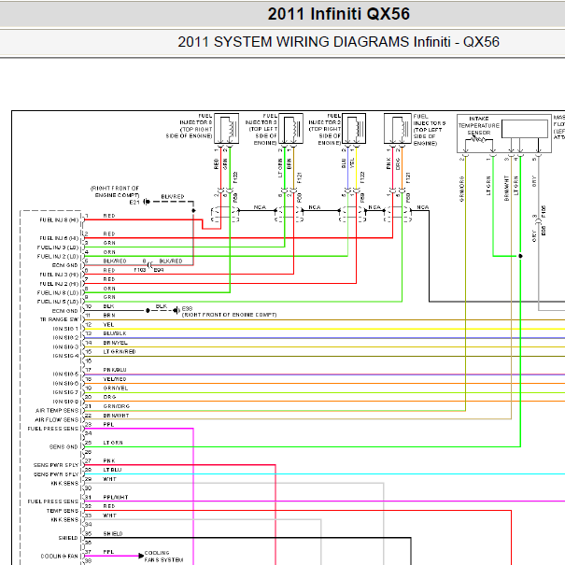The image size is (565, 565).
Task: Click the 'TEMP SENS' pin label
Action: click(63, 511)
